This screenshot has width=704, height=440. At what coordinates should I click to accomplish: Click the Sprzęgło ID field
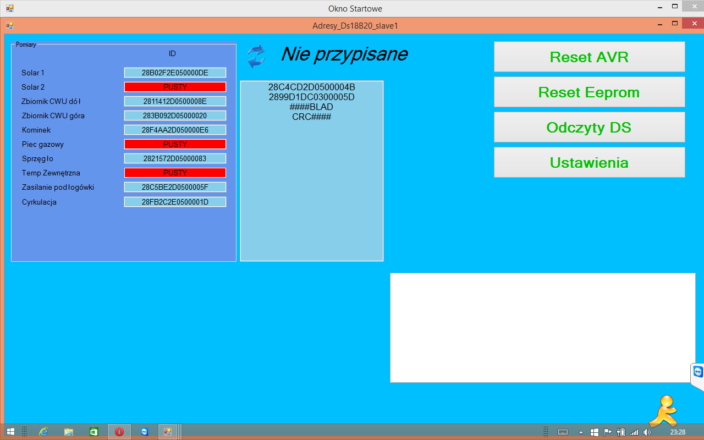coord(175,158)
